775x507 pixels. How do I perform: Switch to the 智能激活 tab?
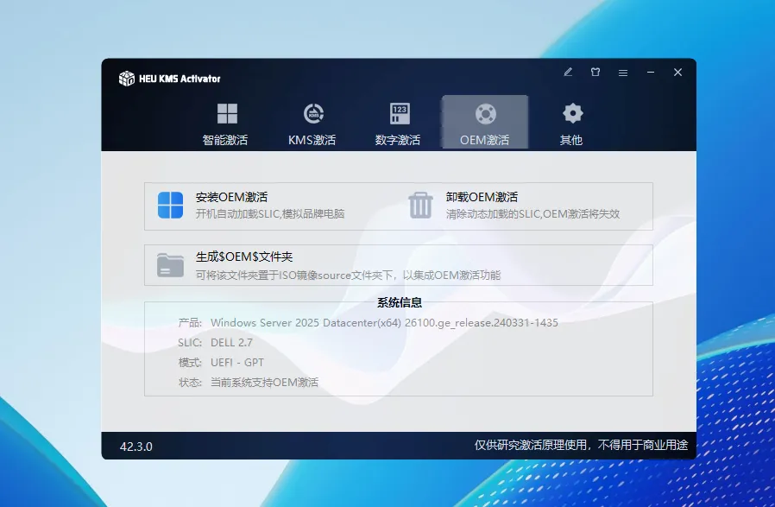pyautogui.click(x=226, y=124)
